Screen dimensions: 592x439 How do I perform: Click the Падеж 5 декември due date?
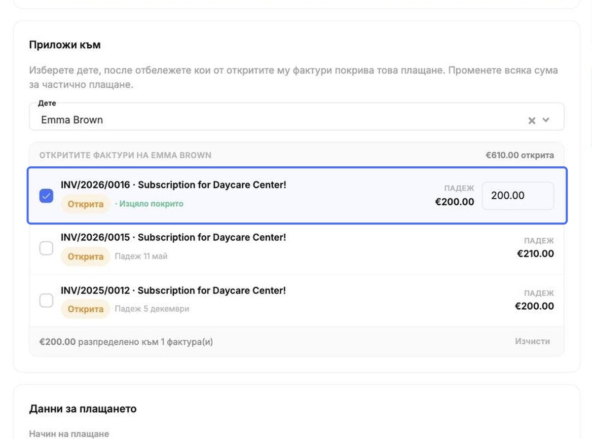(152, 309)
